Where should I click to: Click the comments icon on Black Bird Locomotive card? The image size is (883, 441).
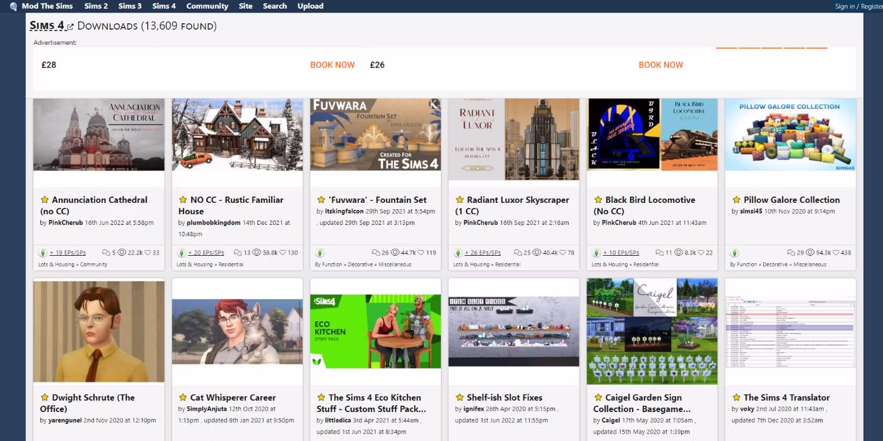[x=660, y=253]
